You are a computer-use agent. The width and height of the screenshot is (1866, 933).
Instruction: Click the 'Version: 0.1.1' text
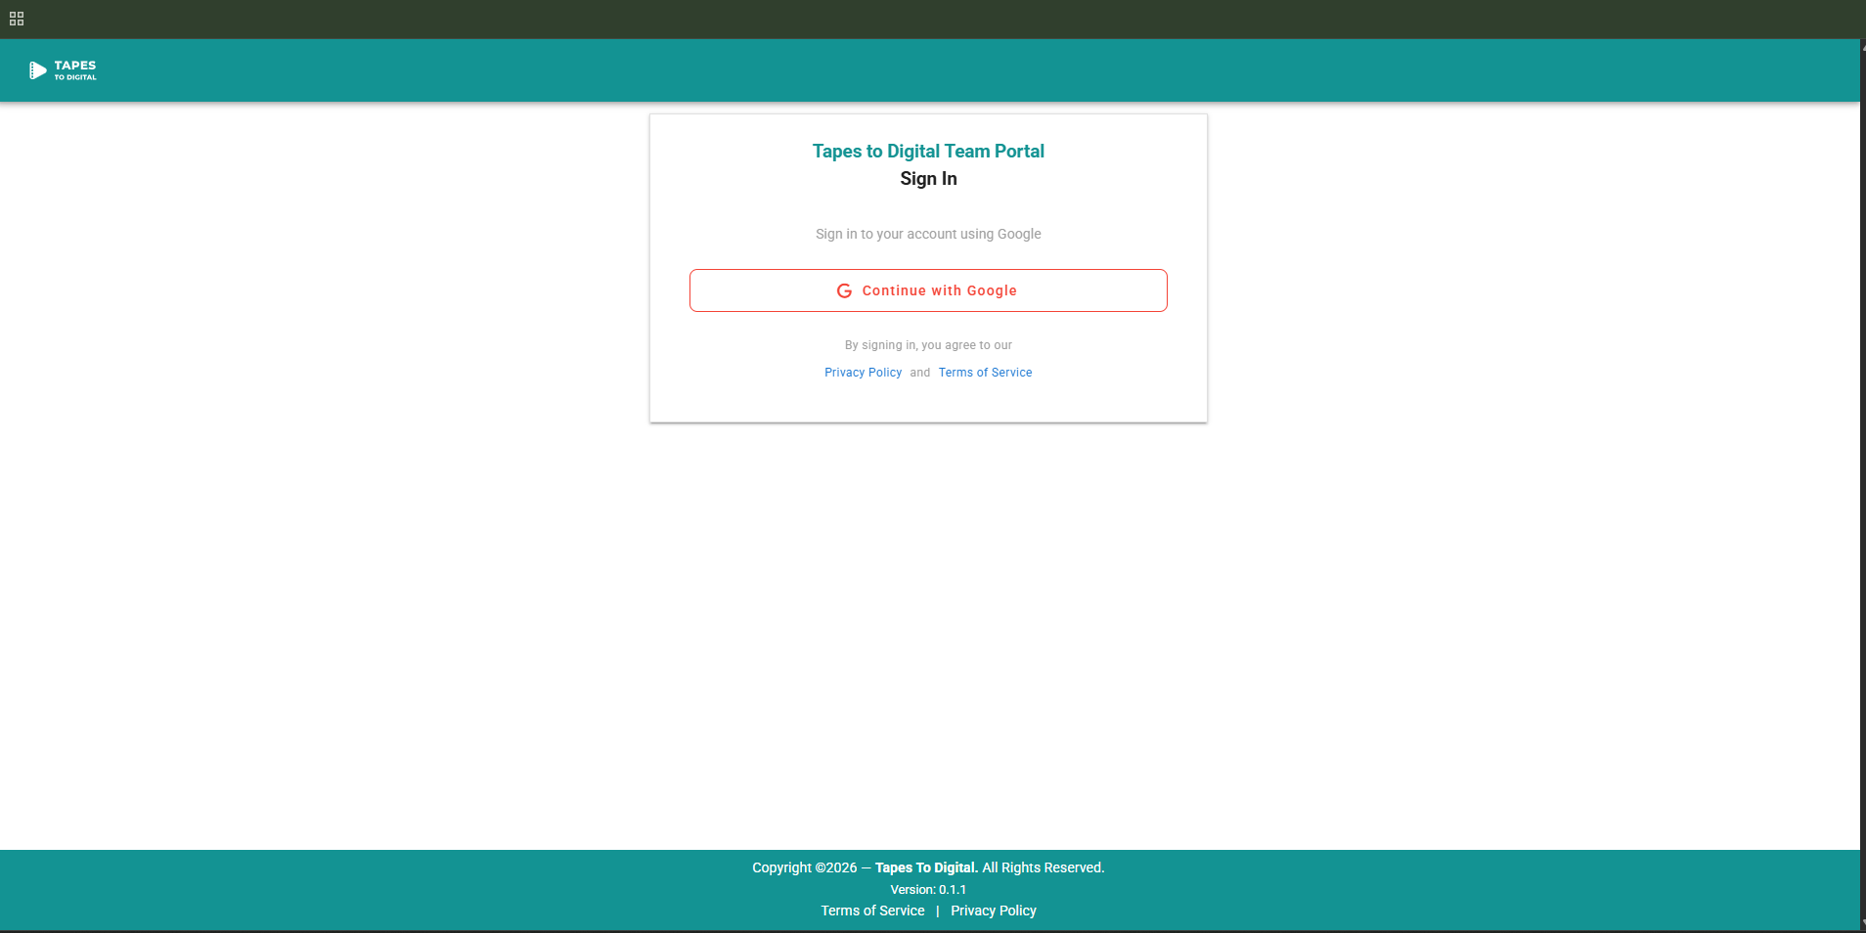[x=928, y=890]
